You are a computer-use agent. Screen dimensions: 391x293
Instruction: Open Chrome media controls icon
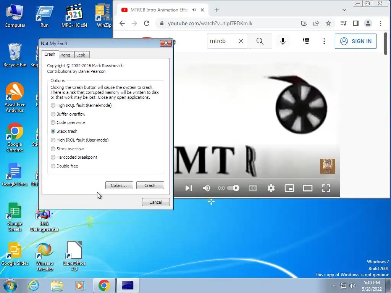point(343,23)
